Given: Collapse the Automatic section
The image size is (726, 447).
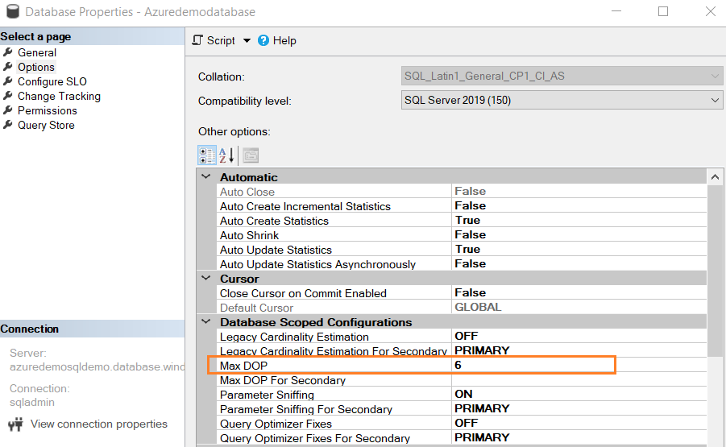Looking at the screenshot, I should click(x=206, y=177).
